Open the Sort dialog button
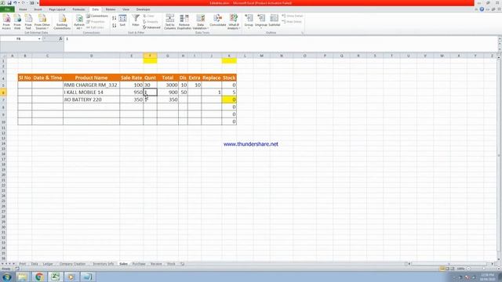 tap(122, 20)
